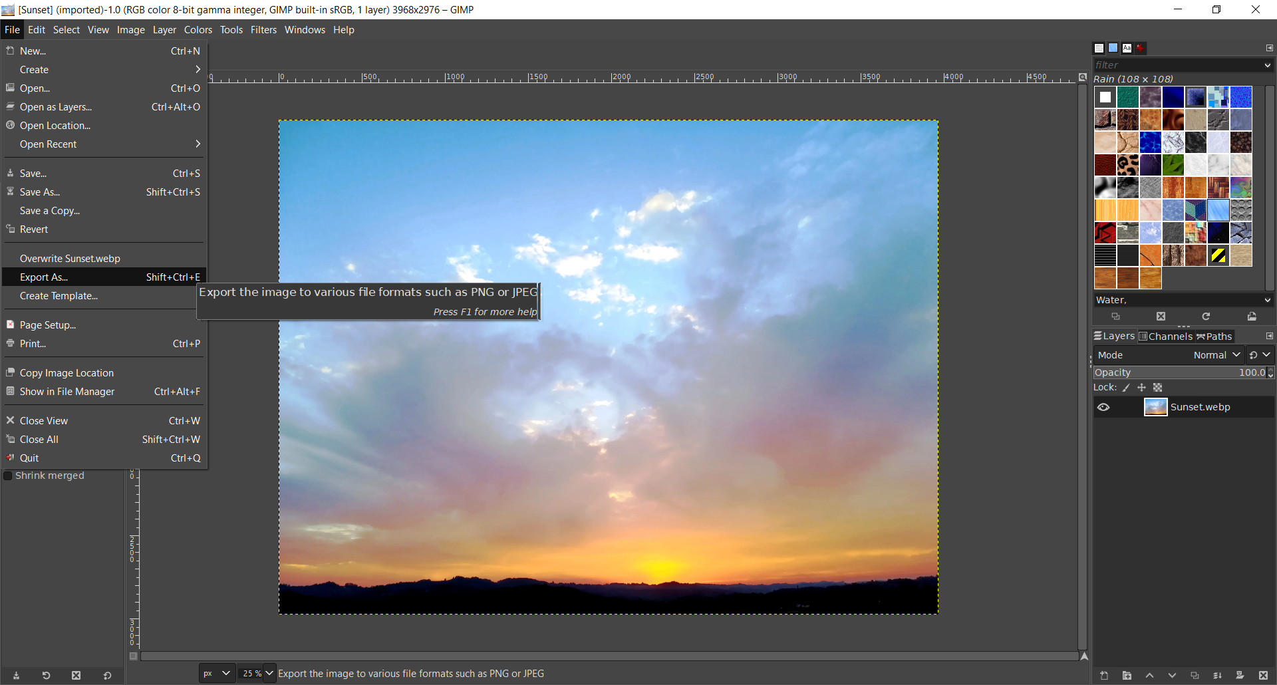Click Overwrite Sunset.webp in the menu
This screenshot has height=685, width=1277.
click(x=70, y=259)
